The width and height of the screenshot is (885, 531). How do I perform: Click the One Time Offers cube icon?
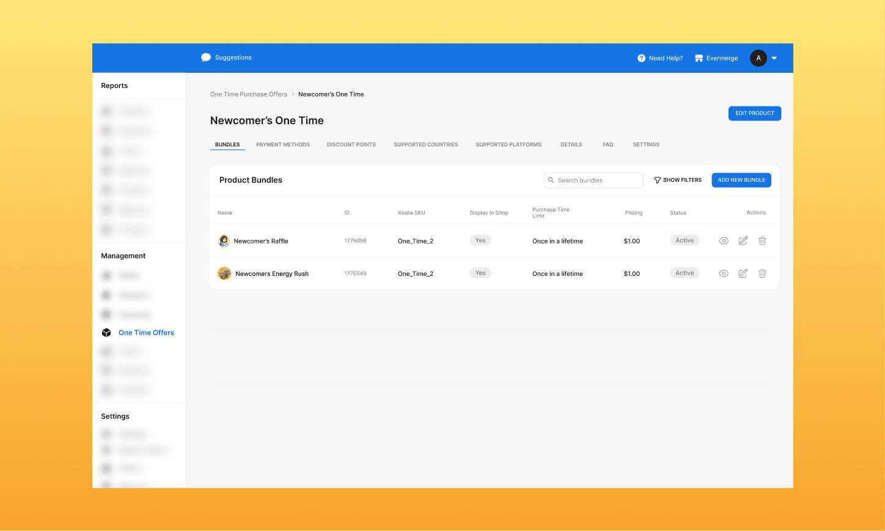(106, 333)
